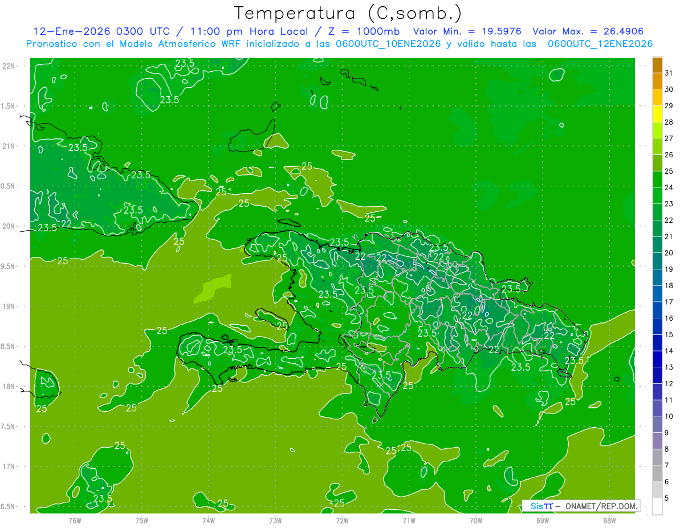Click the colorbar label 30

tap(669, 89)
